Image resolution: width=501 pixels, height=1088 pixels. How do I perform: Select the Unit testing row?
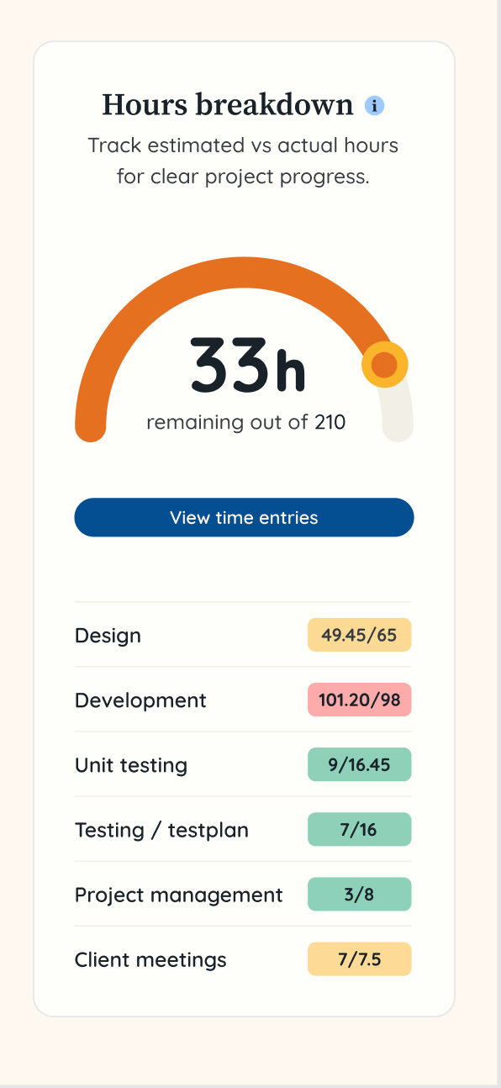tap(243, 765)
